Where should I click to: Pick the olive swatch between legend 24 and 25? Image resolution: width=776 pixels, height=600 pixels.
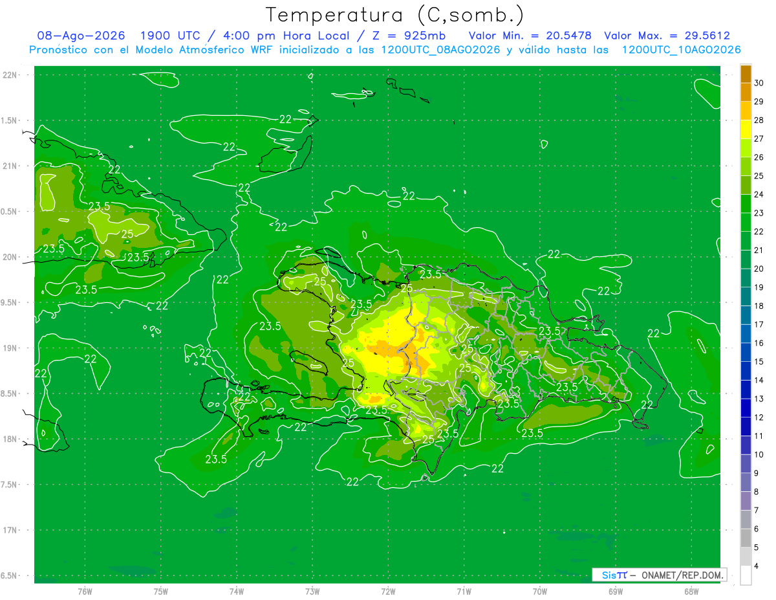pos(746,185)
